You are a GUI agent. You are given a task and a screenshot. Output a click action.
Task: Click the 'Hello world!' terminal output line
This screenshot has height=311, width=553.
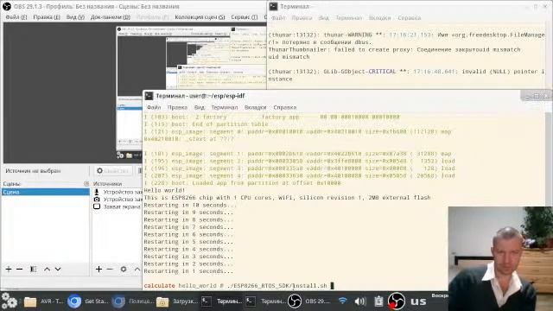click(x=164, y=190)
